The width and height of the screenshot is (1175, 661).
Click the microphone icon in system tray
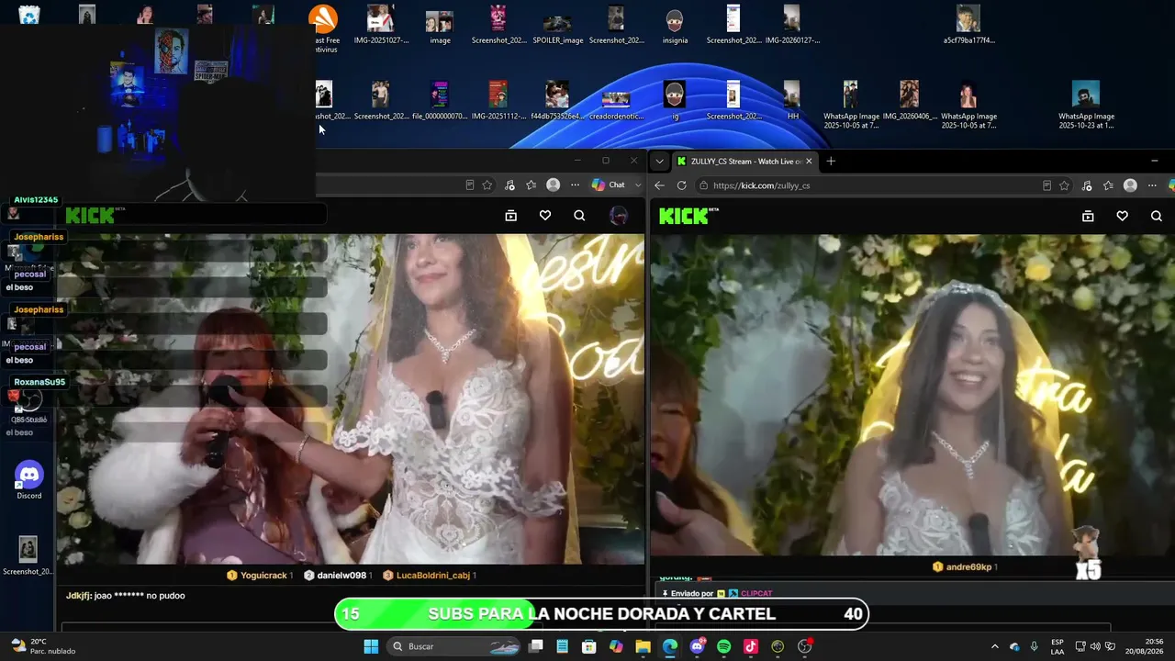pyautogui.click(x=1035, y=646)
